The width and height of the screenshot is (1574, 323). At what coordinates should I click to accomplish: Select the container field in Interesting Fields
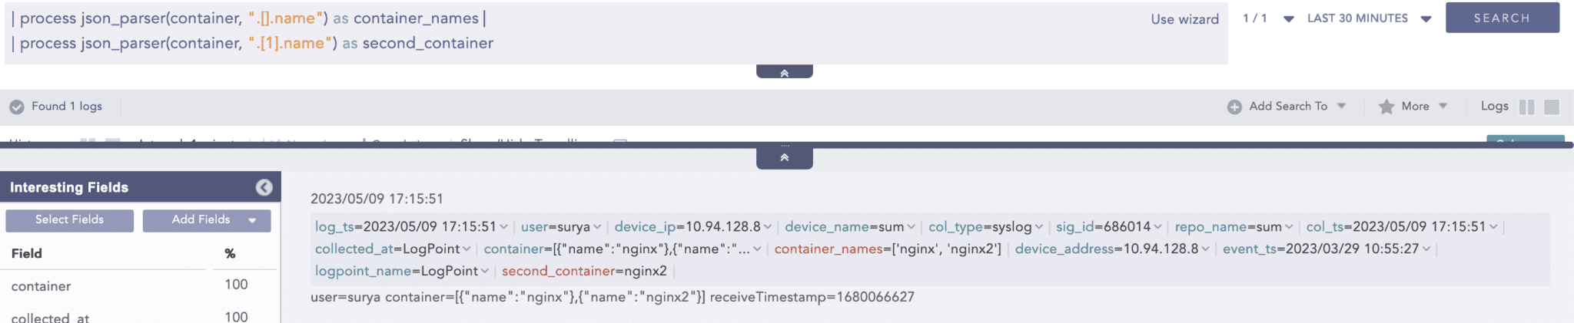tap(42, 286)
